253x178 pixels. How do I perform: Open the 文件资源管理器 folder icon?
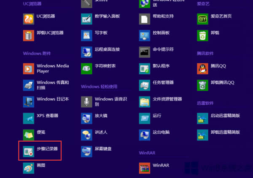click(145, 102)
